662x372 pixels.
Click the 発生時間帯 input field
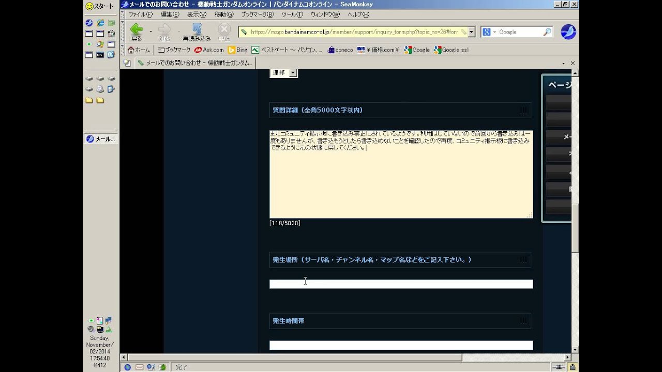[x=401, y=345]
